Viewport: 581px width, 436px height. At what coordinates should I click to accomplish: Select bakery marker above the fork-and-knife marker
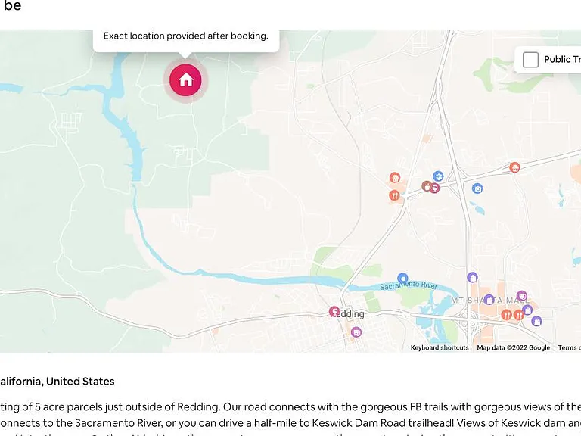click(395, 178)
